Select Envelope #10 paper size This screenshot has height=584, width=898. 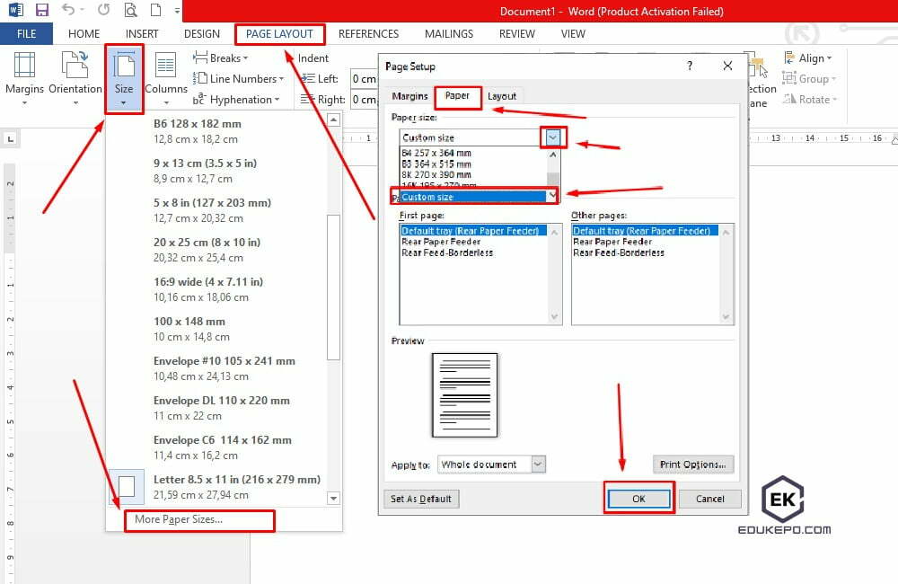pyautogui.click(x=217, y=368)
